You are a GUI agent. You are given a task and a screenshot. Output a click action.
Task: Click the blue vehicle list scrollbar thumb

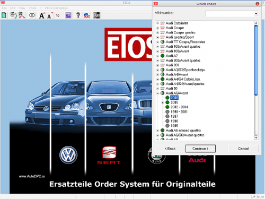click(256, 60)
